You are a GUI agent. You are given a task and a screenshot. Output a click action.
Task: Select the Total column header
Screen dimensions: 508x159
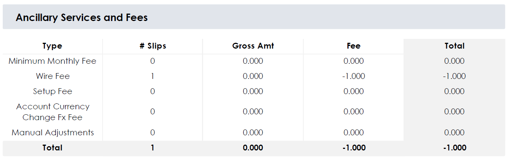point(454,46)
